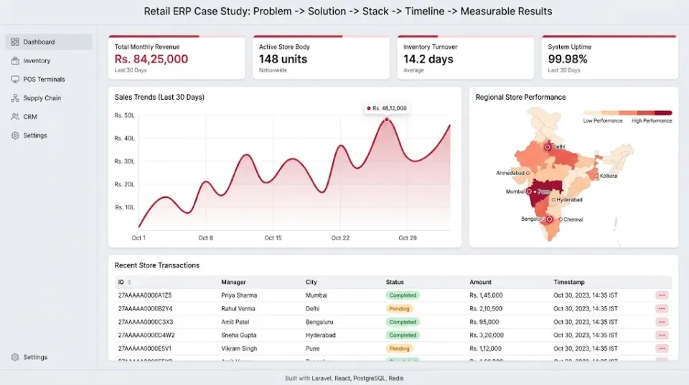The height and width of the screenshot is (385, 689).
Task: Click the Manager column header
Action: pyautogui.click(x=233, y=282)
